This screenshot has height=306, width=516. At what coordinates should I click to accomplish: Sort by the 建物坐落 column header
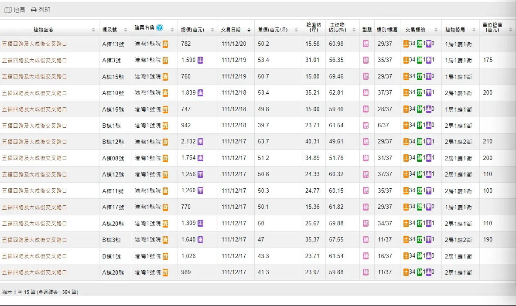[x=49, y=30]
